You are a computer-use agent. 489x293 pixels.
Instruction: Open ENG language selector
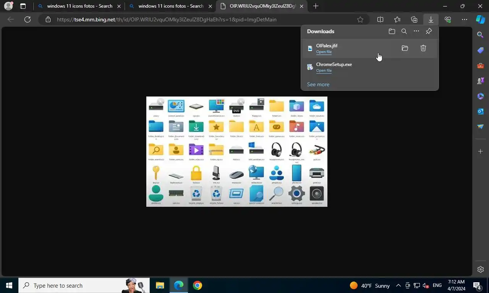pyautogui.click(x=437, y=285)
